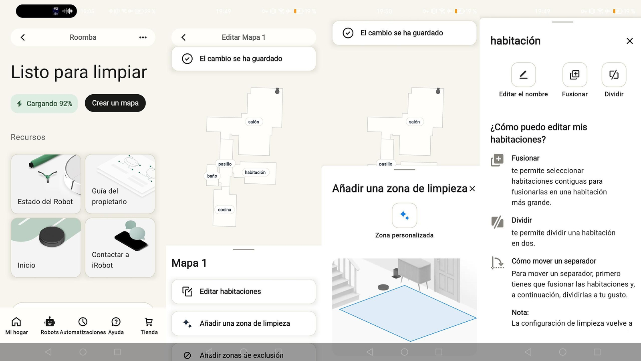Select salón label in Editar Mapa 1
Screen dimensions: 641x361
coord(254,122)
